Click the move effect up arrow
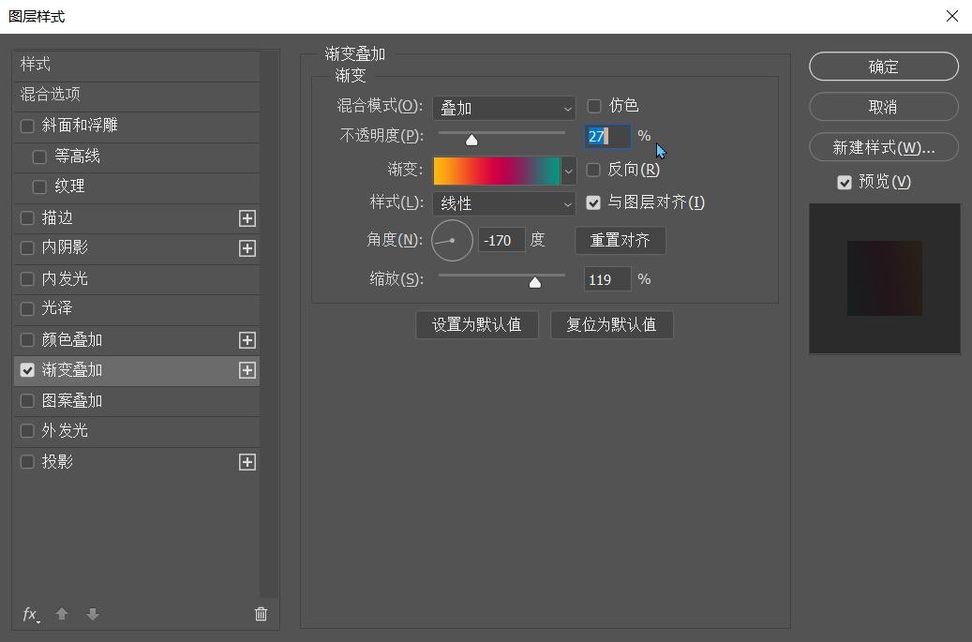Screen dimensions: 972x642 tap(62, 615)
